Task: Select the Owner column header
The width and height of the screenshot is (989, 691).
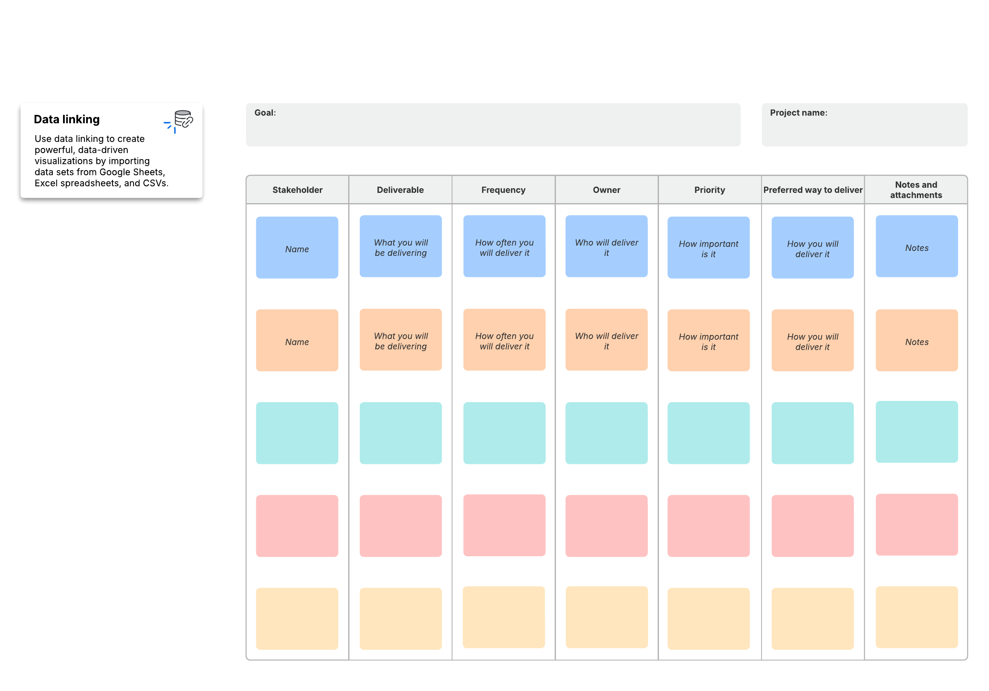Action: point(606,190)
